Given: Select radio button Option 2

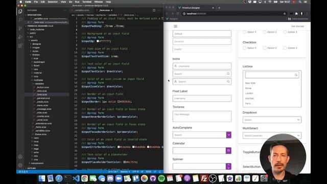Looking at the screenshot, I should click(265, 32).
